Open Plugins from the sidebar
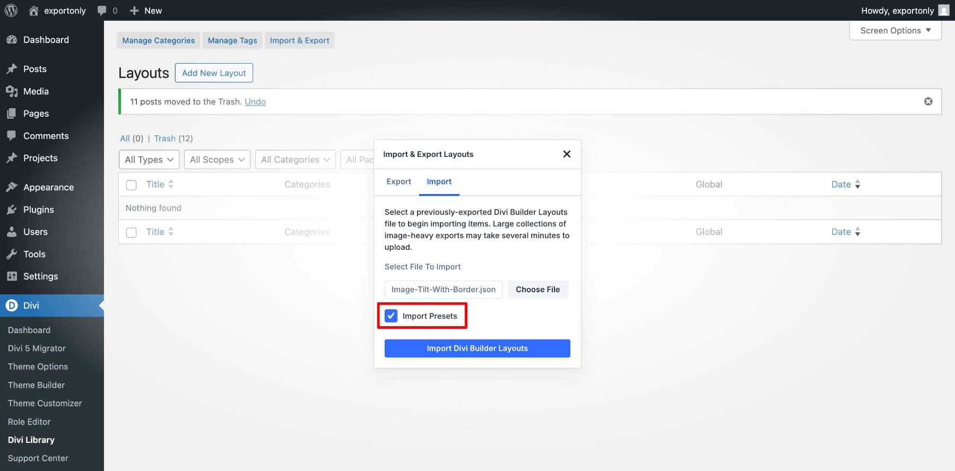 (x=38, y=210)
